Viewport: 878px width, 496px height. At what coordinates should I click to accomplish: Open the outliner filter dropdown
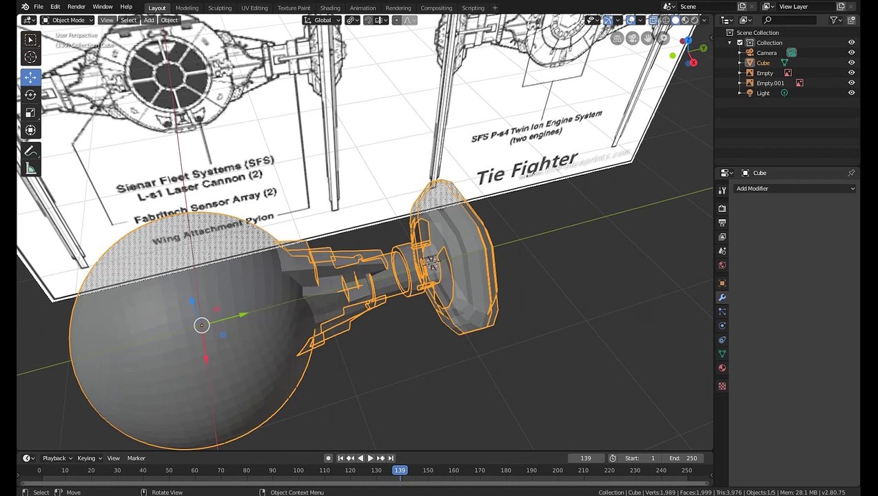tap(836, 20)
